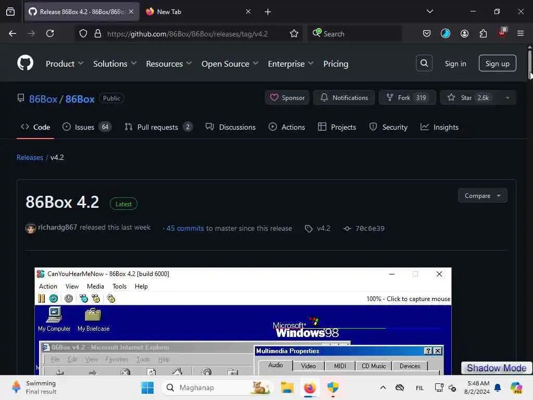Viewport: 533px width, 400px height.
Task: Open the tracking protection shield icon
Action: [x=83, y=33]
